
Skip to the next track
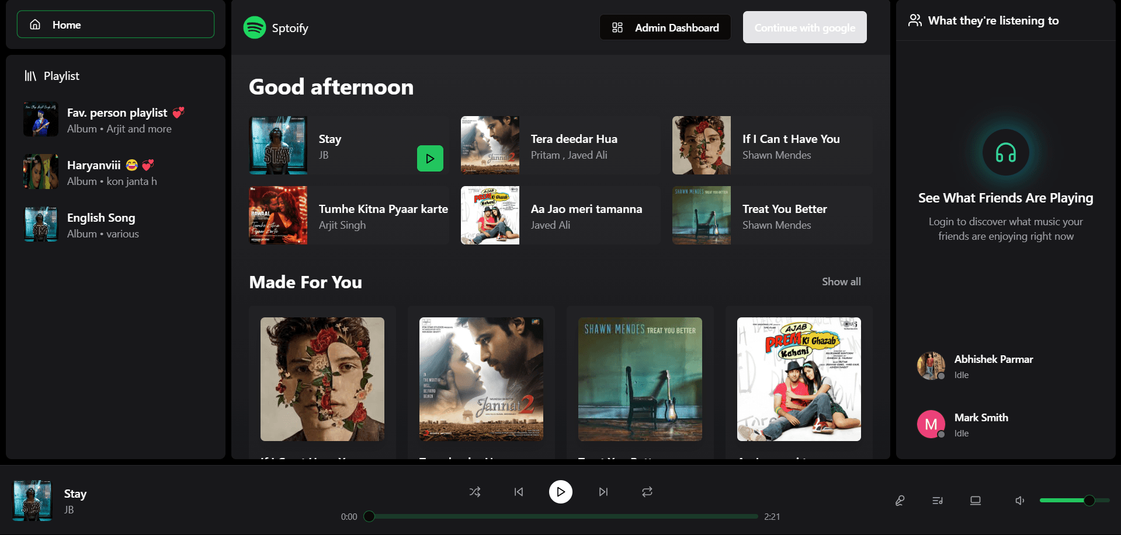[x=603, y=492]
